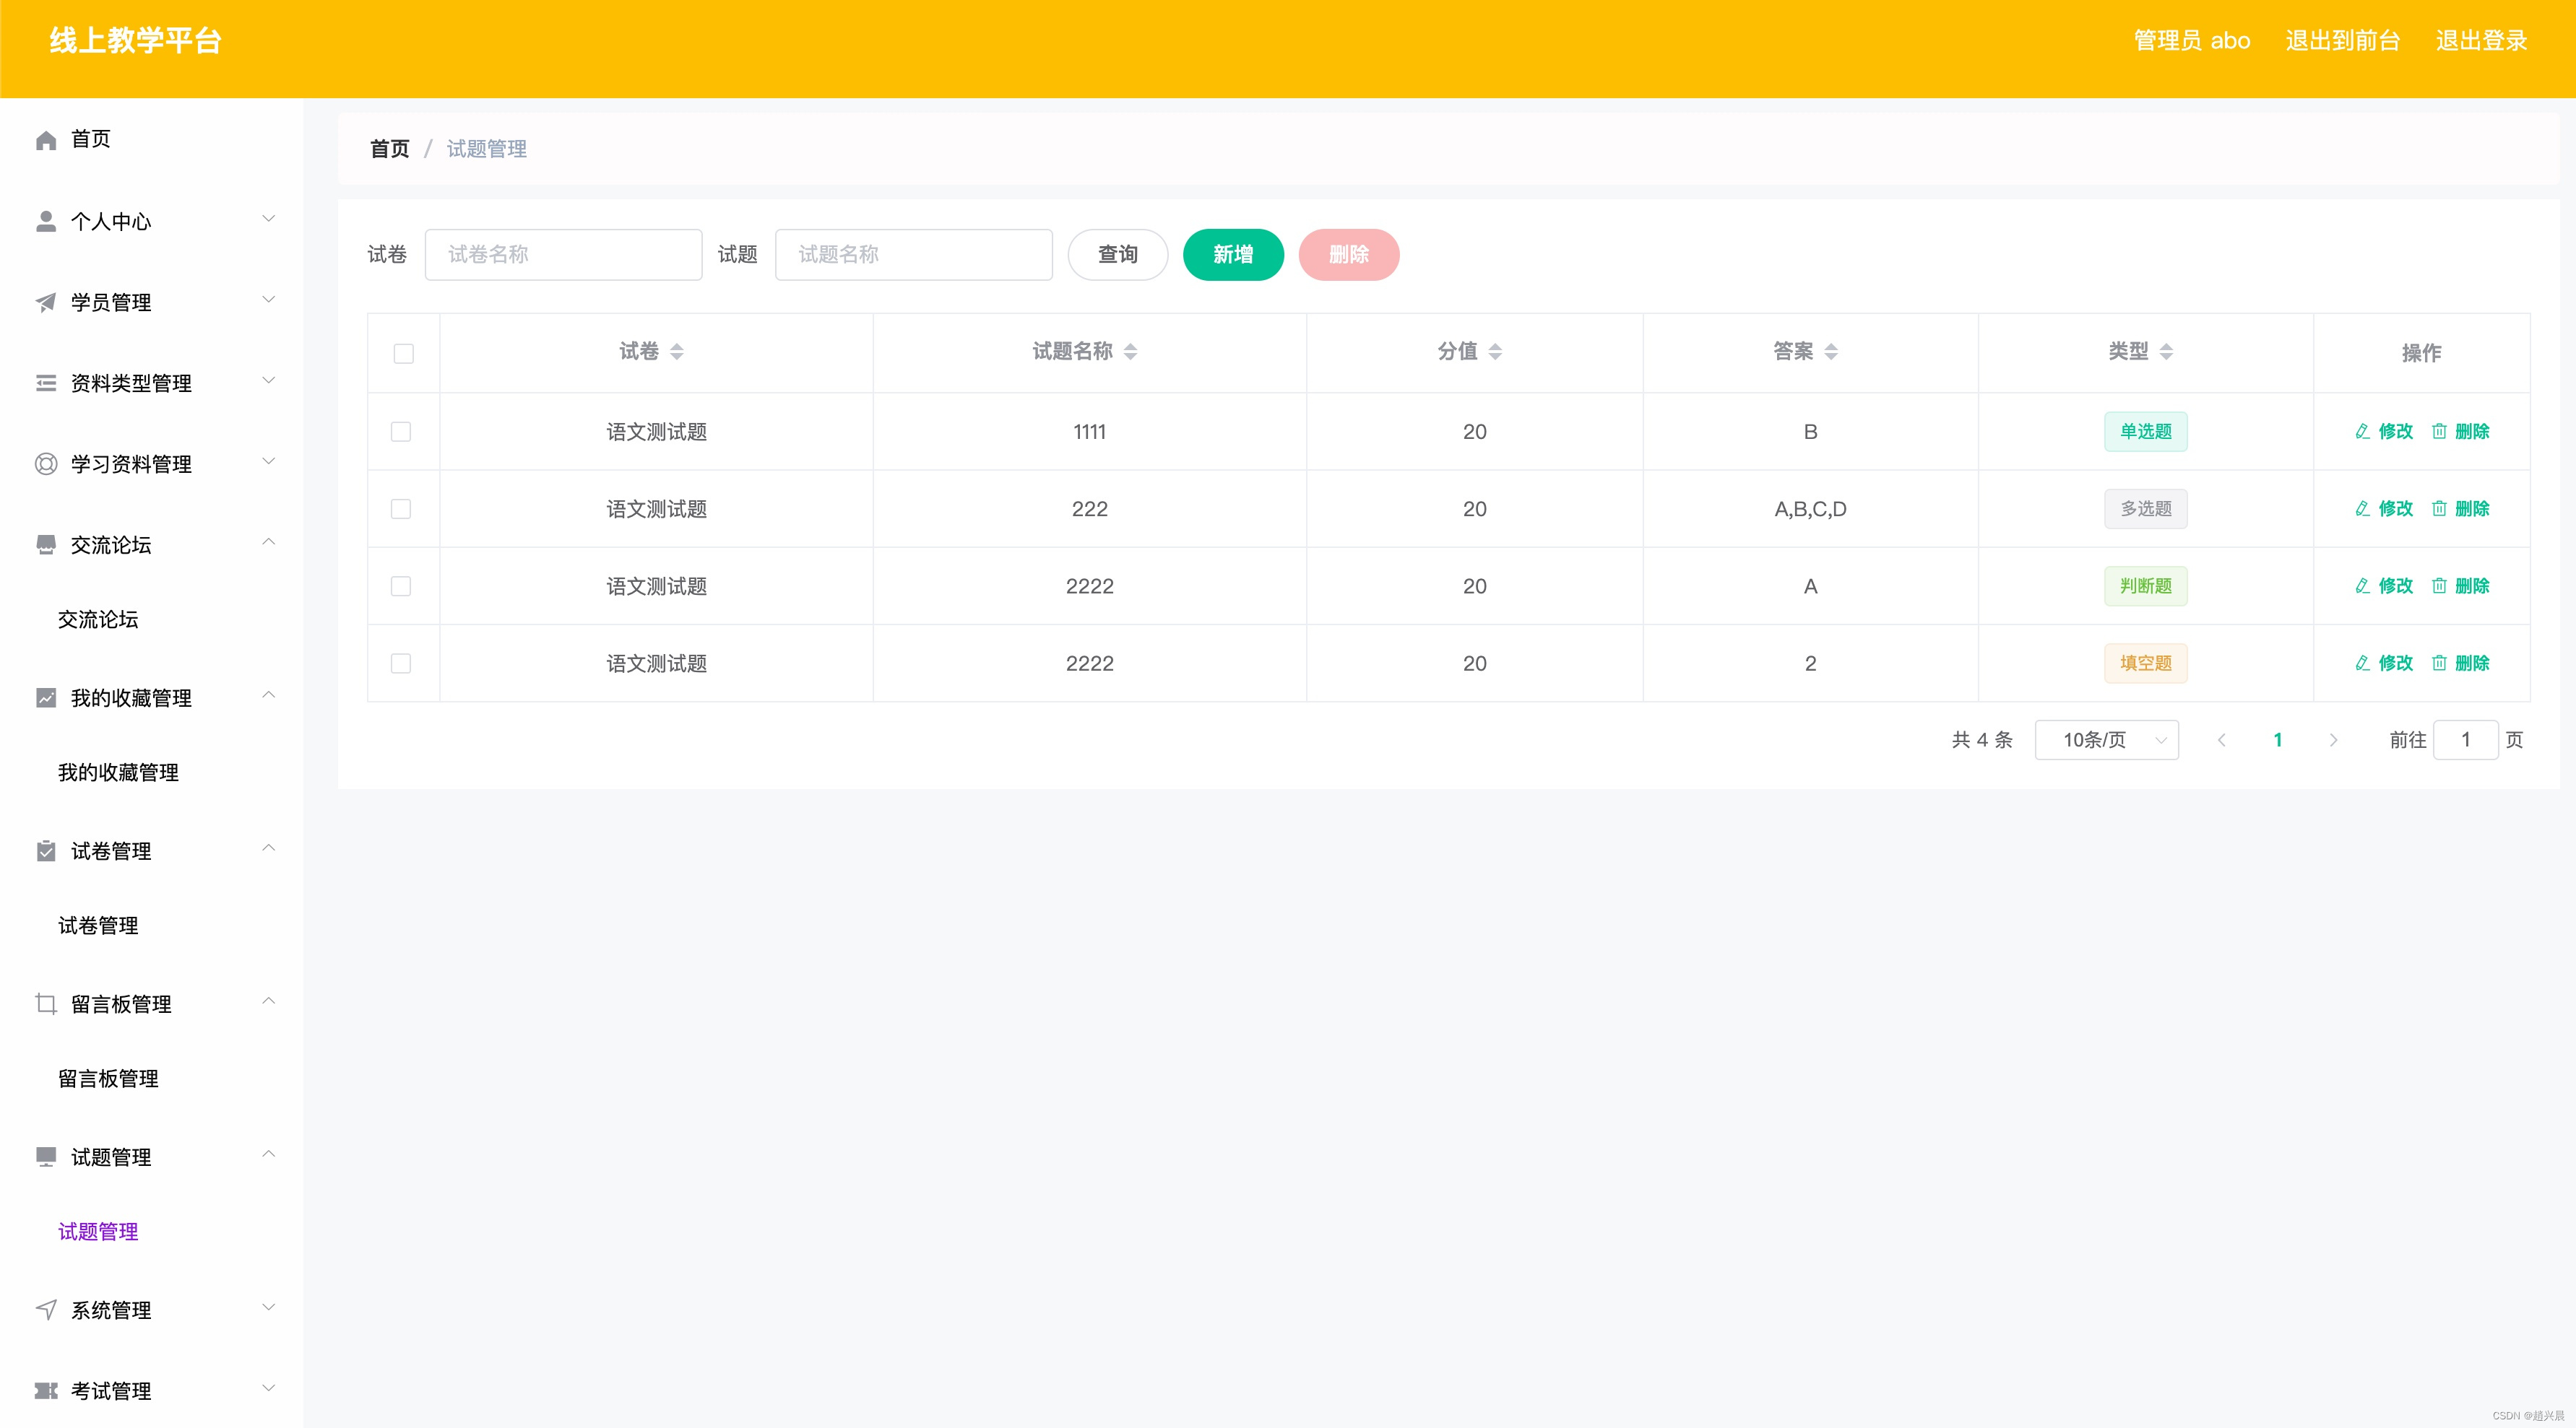
Task: Expand the 学习资料管理 menu chevron
Action: coord(268,461)
